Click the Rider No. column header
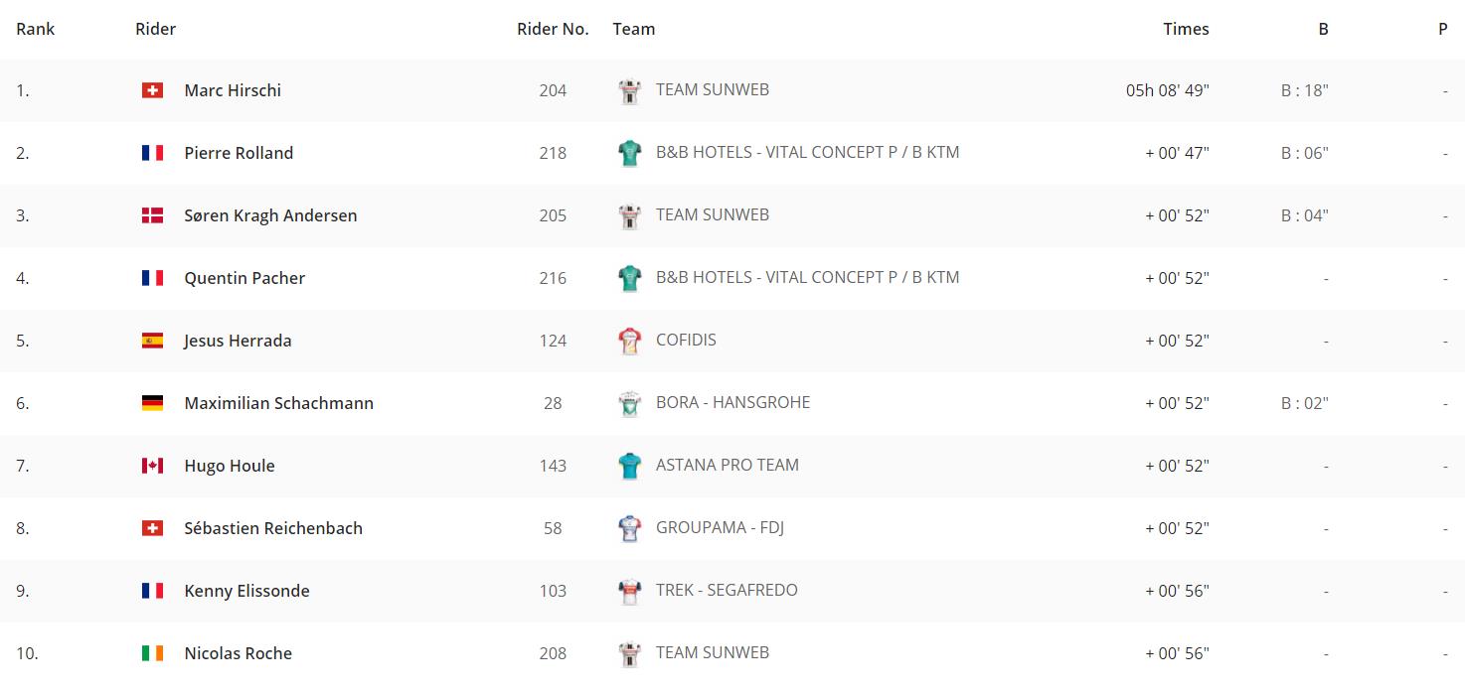Image resolution: width=1465 pixels, height=694 pixels. click(x=553, y=29)
